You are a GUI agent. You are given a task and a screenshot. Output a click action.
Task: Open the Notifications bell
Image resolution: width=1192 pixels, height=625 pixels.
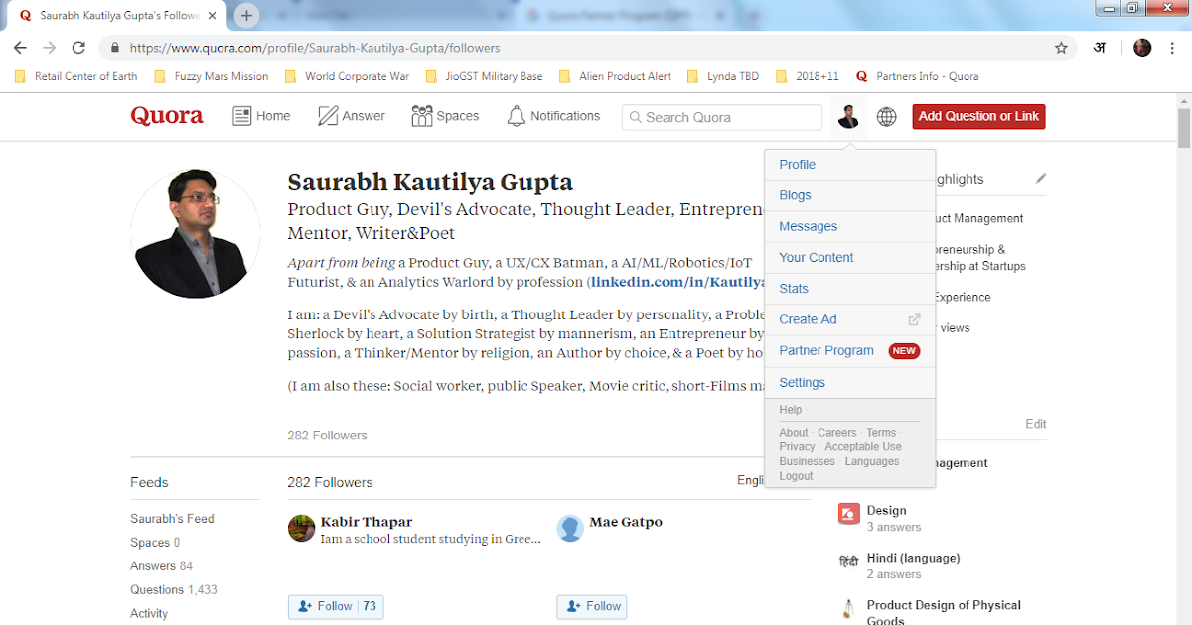tap(553, 116)
